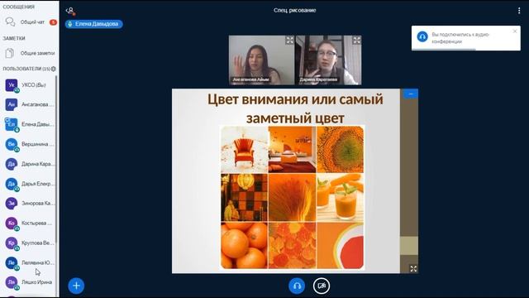Image resolution: width=529 pixels, height=298 pixels.
Task: Click the shared notes document icon
Action: click(10, 53)
